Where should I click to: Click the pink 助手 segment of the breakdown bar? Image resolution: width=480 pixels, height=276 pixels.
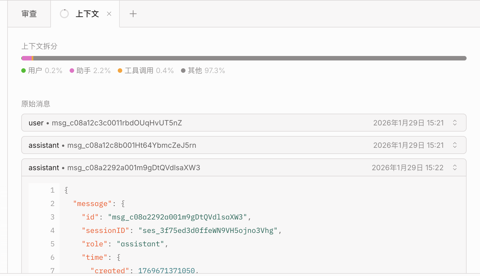click(27, 58)
